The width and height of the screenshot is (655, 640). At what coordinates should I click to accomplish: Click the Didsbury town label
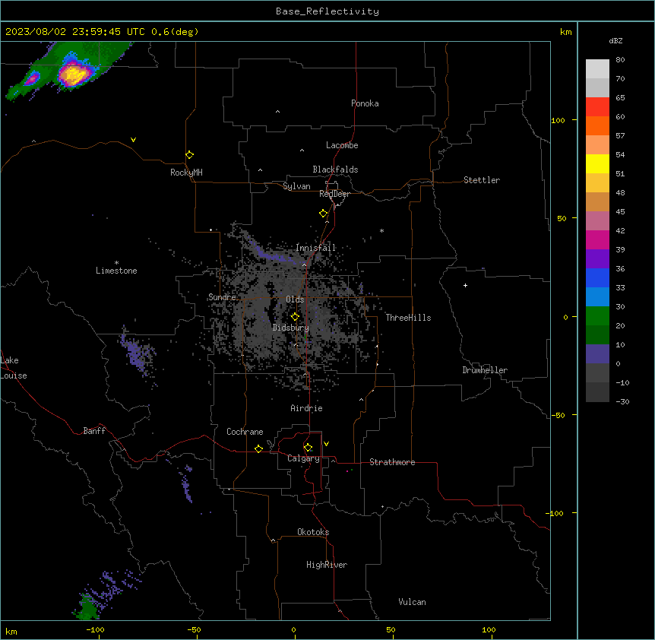[291, 328]
